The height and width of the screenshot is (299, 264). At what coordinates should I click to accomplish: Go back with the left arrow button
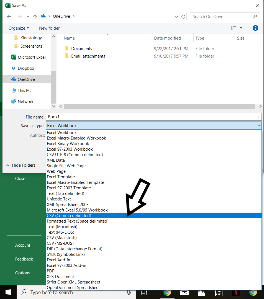[9, 17]
